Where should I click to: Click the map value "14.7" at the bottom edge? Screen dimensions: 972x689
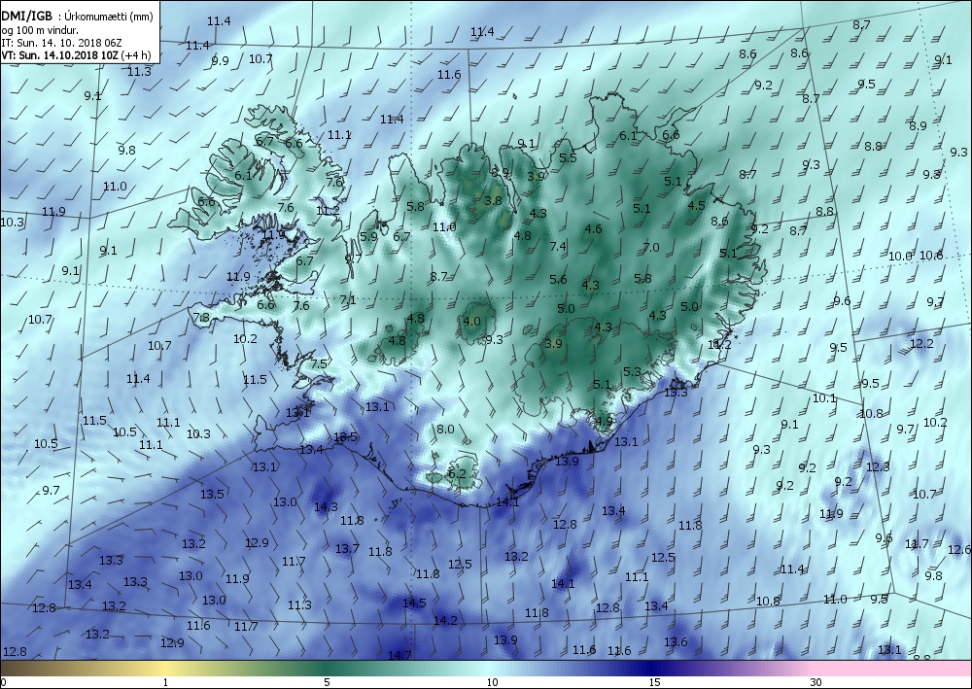coord(399,655)
